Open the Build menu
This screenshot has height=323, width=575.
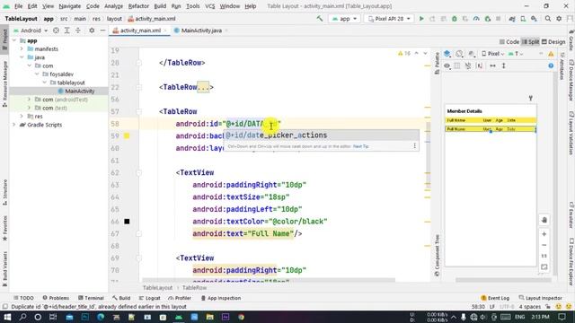160,6
